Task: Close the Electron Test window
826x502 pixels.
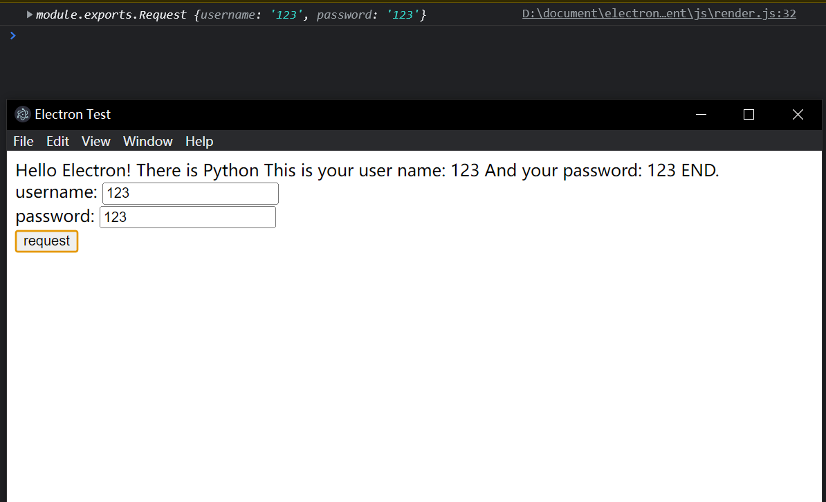Action: 798,114
